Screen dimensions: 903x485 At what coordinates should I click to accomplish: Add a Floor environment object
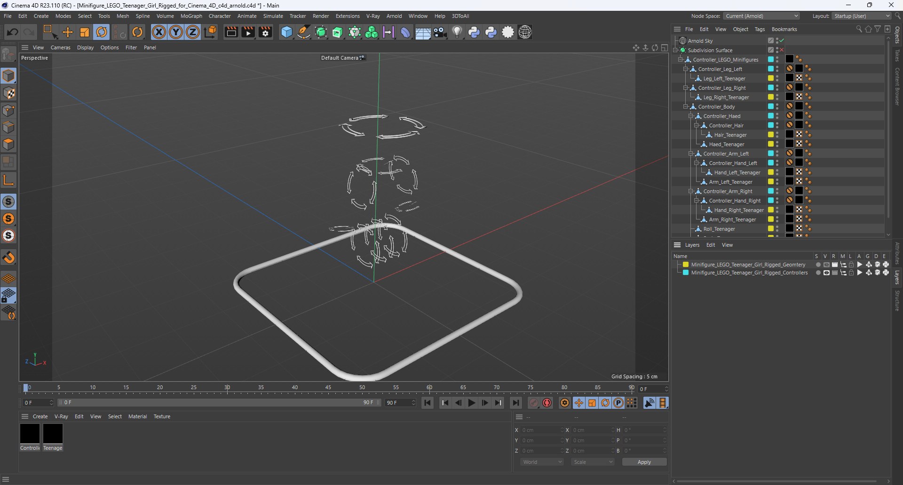[x=422, y=32]
